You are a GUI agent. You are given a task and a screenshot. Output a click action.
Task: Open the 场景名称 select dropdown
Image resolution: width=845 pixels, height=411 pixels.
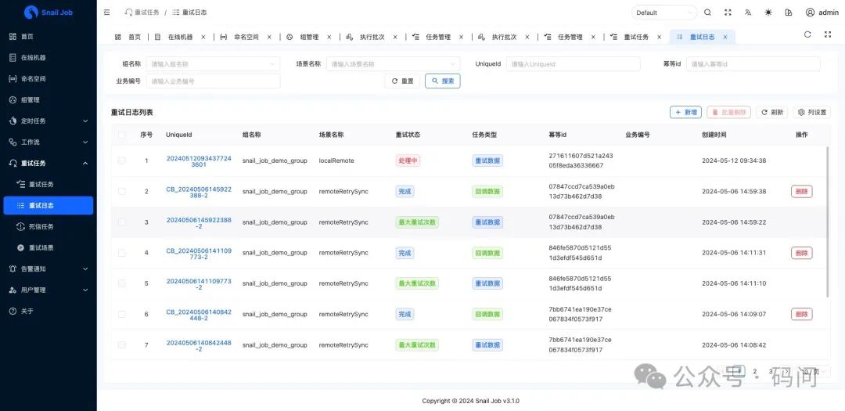coord(393,63)
